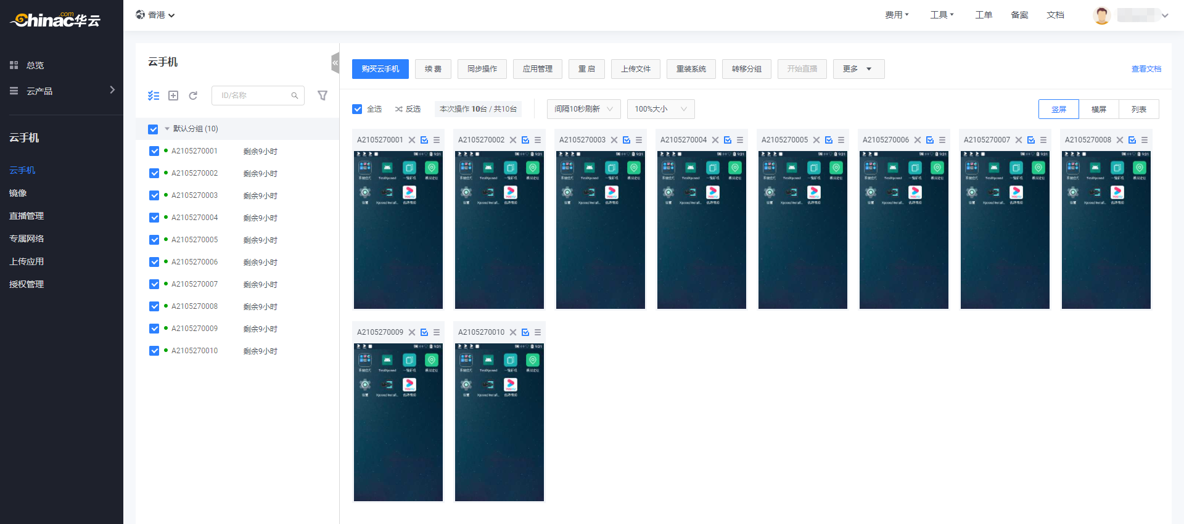1184x524 pixels.
Task: Open the menu icon on A2105270001 card
Action: (437, 140)
